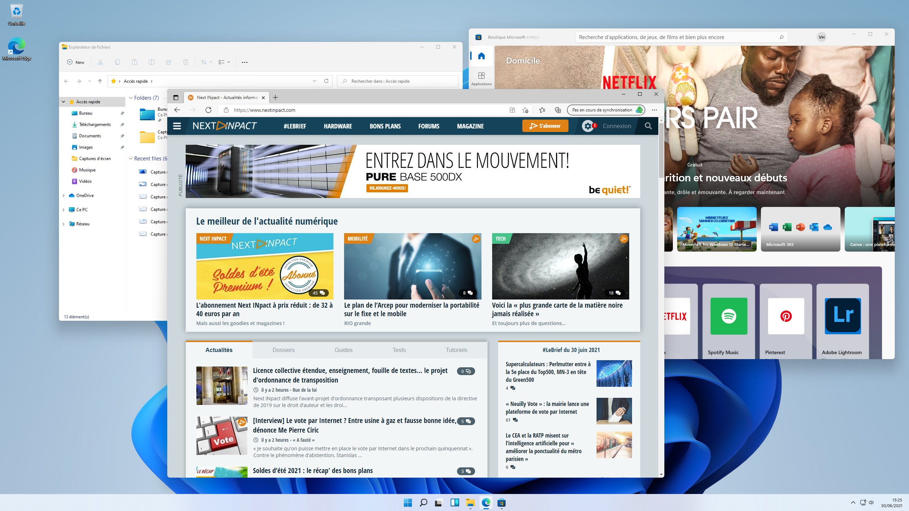Click the Edge back arrow
The width and height of the screenshot is (909, 511).
[177, 110]
